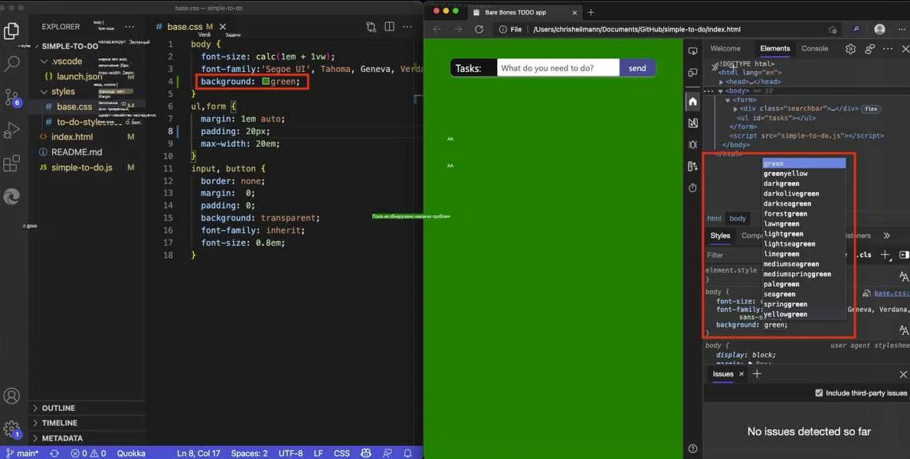910x459 pixels.
Task: Open DevTools settings gear
Action: point(850,48)
